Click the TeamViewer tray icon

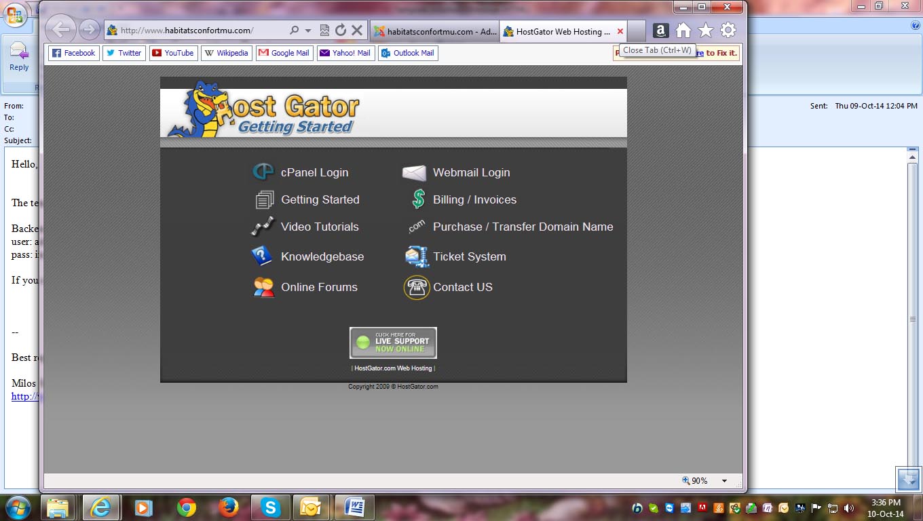click(x=669, y=508)
